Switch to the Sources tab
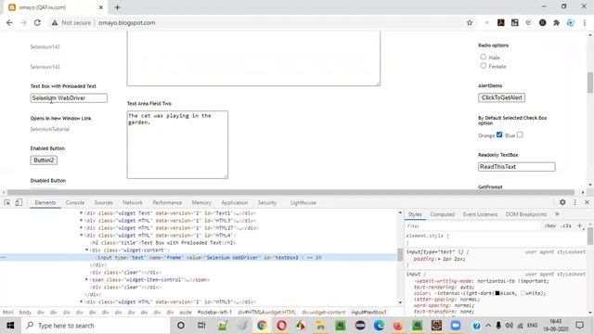 103,202
